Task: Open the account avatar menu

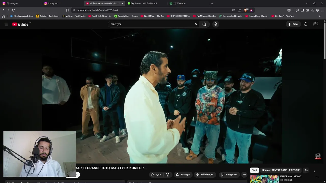Action: pos(316,24)
